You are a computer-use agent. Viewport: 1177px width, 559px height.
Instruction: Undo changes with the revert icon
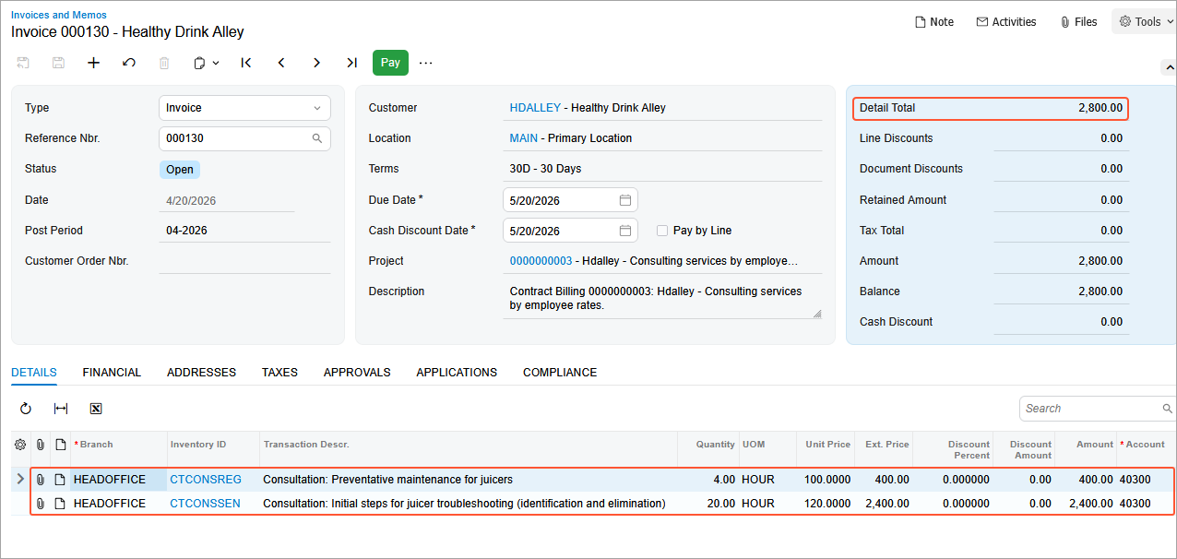click(x=128, y=63)
